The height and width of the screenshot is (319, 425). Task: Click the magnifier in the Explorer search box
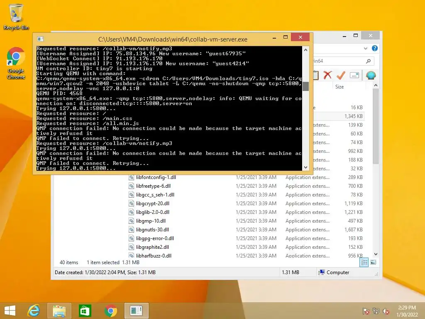[x=368, y=61]
